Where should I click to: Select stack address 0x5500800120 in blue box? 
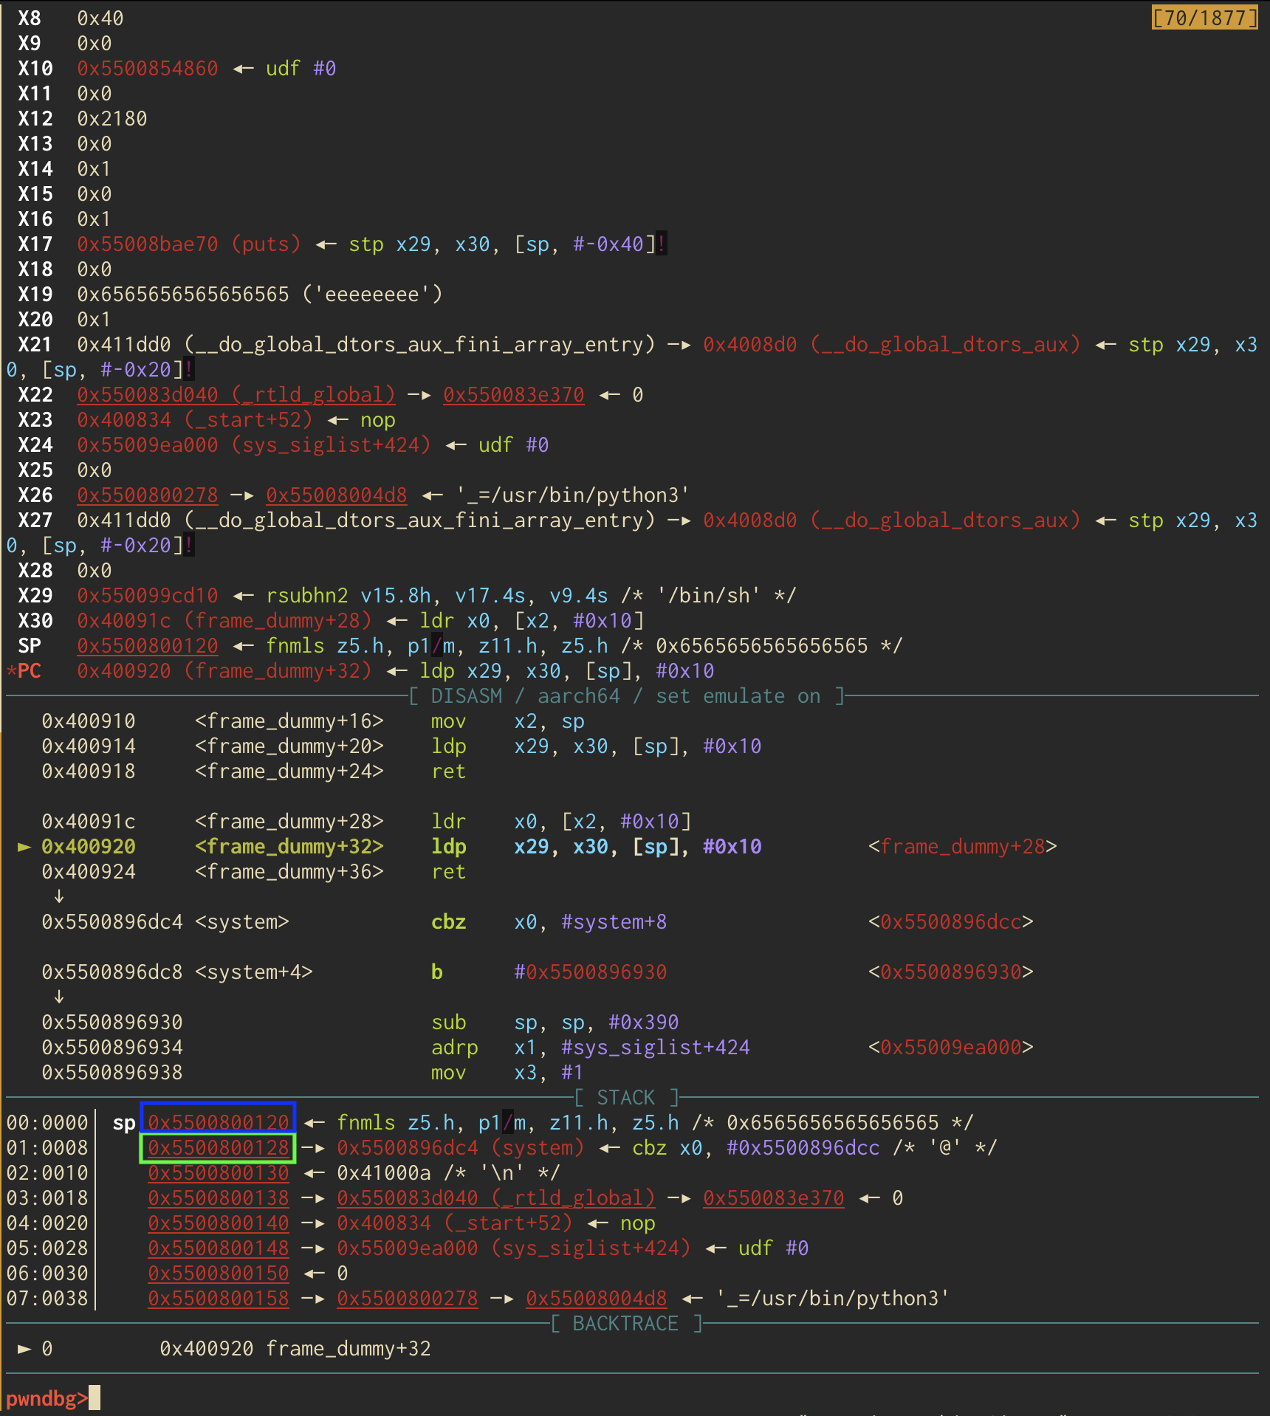218,1123
